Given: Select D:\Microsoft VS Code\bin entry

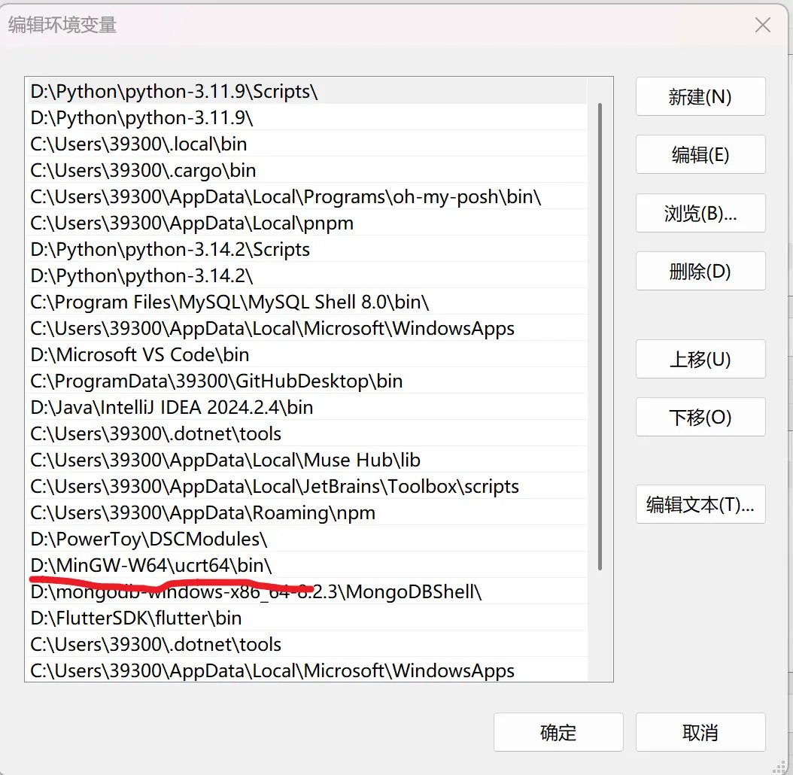Looking at the screenshot, I should pyautogui.click(x=308, y=354).
